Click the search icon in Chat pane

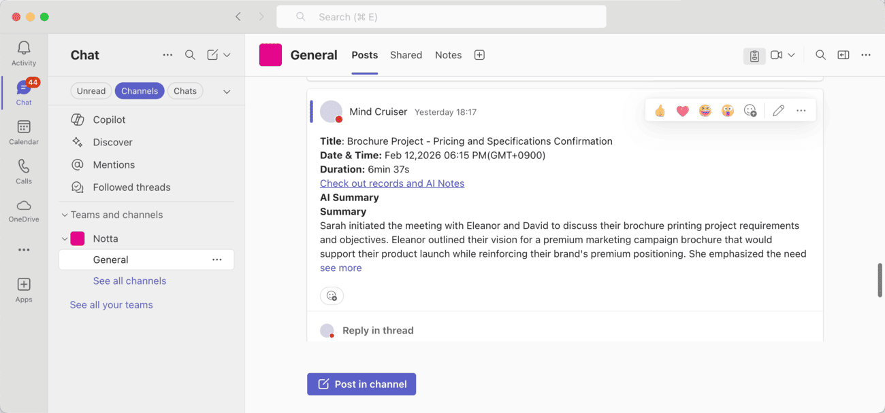(190, 55)
